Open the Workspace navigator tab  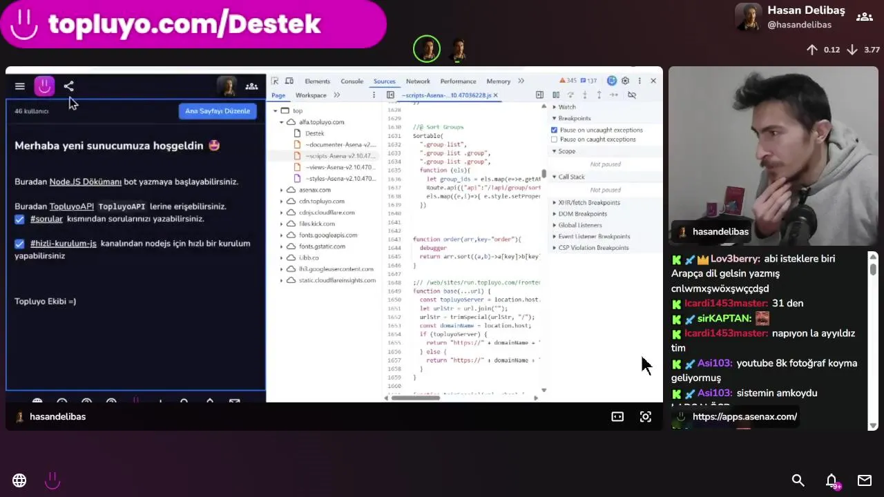311,95
